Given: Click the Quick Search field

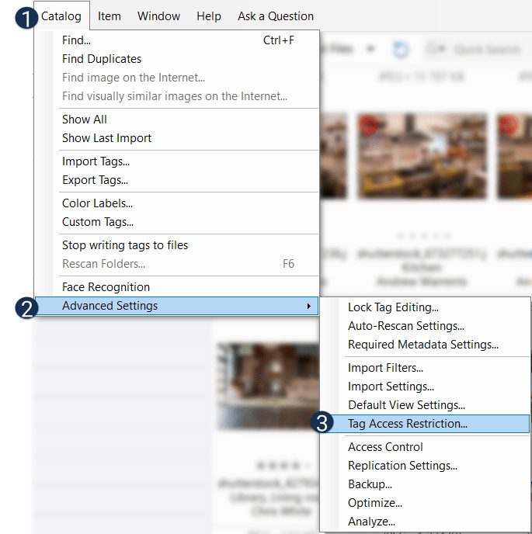Looking at the screenshot, I should pyautogui.click(x=485, y=50).
